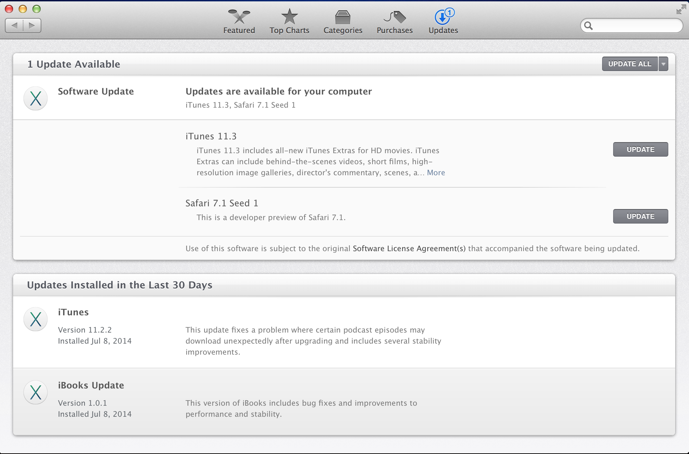Switch to Categories tab label

(343, 31)
